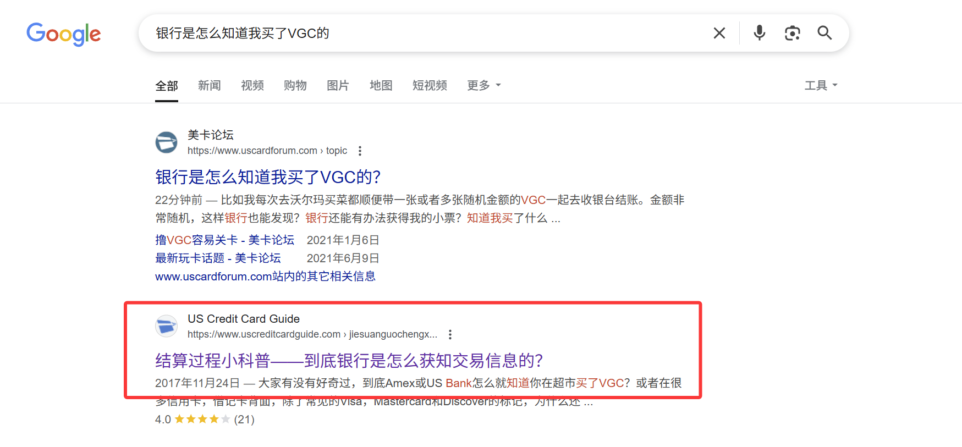Open www.uscardforum.com站内的其它相关信息 link
Viewport: 962px width, 447px height.
pos(265,277)
